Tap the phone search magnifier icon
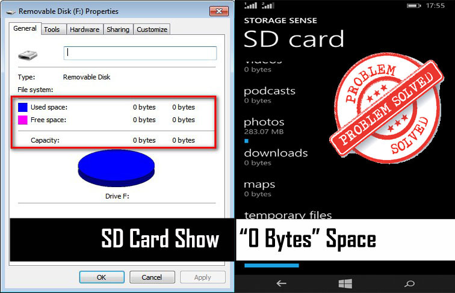Screen dimensions: 455x293 click(x=410, y=283)
